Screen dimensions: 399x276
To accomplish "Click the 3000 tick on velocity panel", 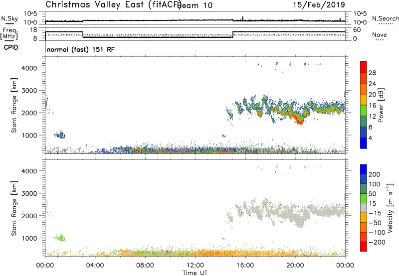I will coord(29,193).
